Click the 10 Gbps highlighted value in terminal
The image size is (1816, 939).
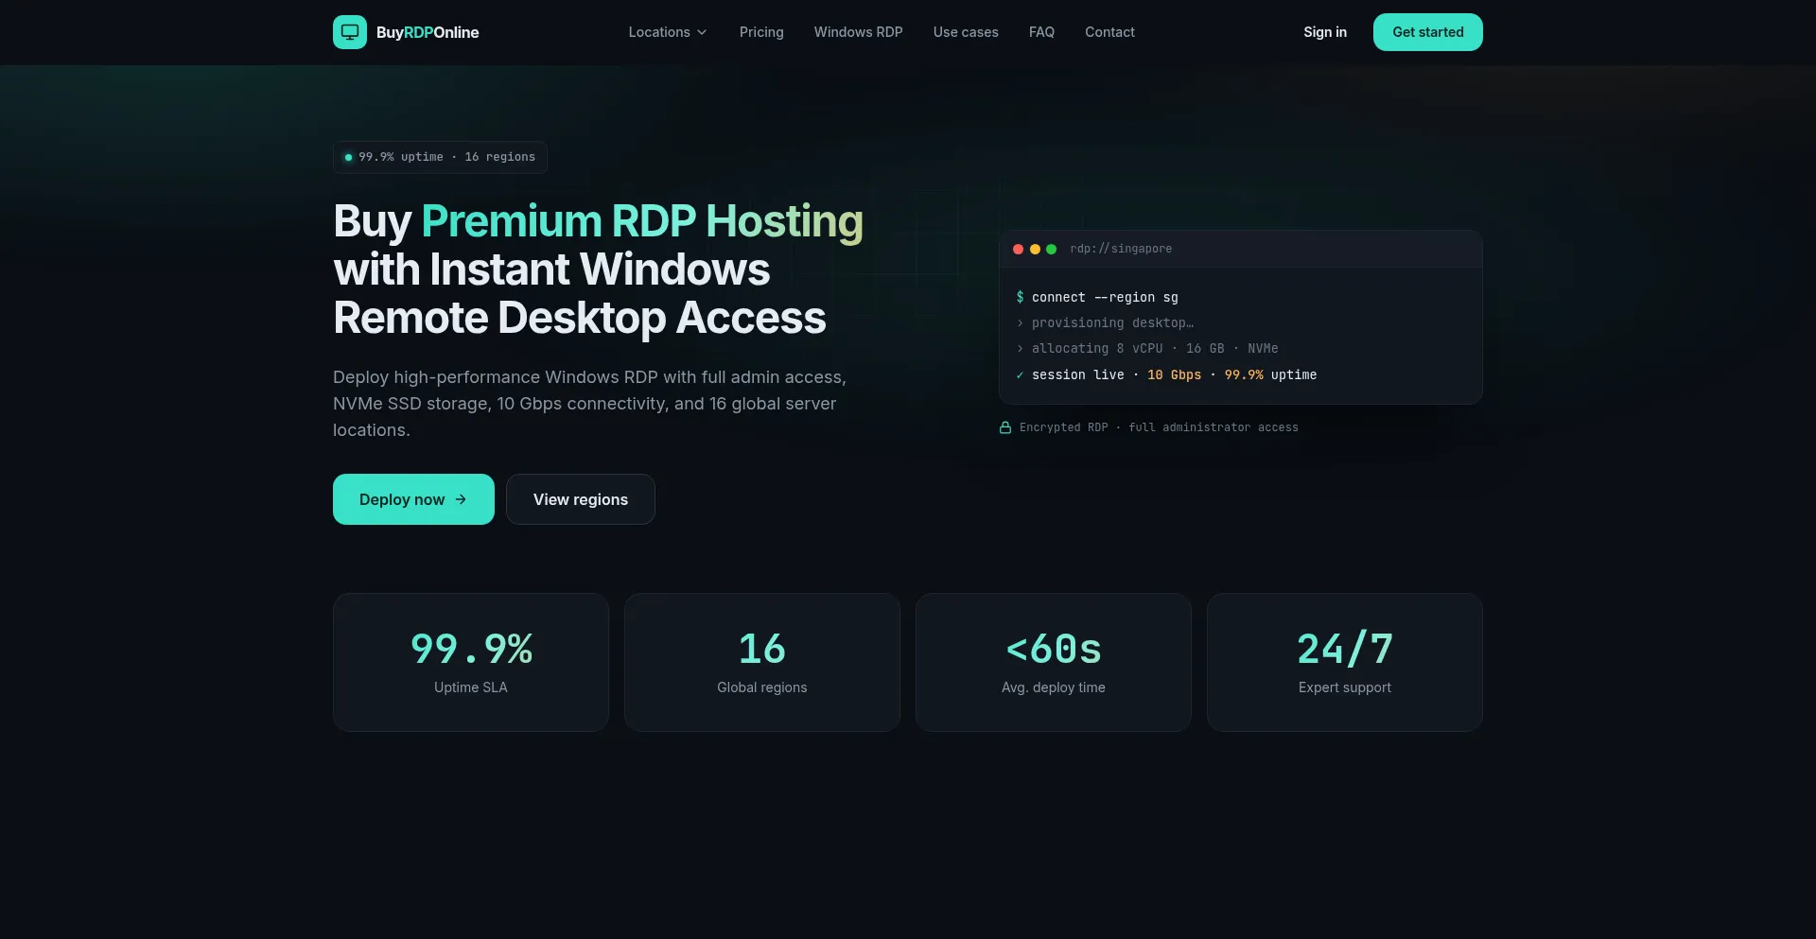[x=1174, y=374]
